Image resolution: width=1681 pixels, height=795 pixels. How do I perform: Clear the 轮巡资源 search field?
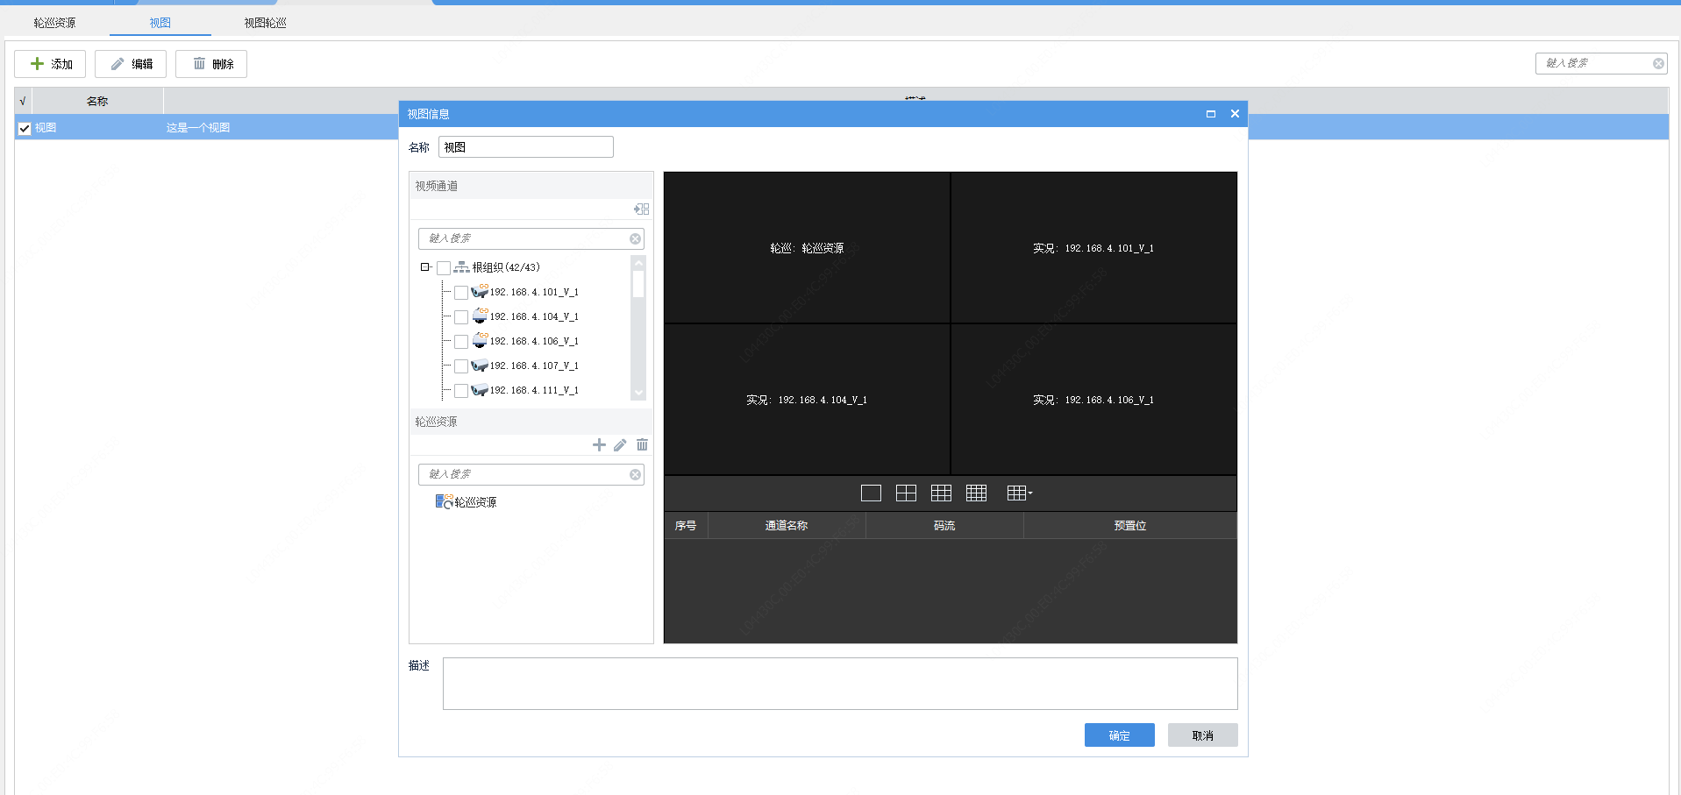coord(635,475)
